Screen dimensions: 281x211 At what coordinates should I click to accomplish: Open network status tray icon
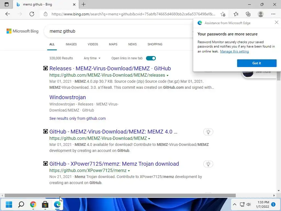tap(242, 204)
